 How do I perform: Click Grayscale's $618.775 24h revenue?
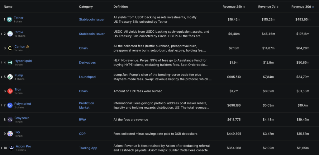pos(234,120)
